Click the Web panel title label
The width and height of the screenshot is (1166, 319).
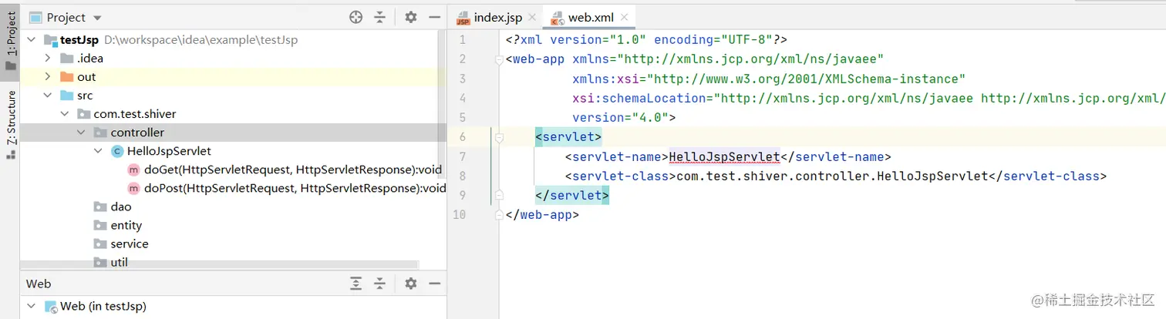point(39,284)
